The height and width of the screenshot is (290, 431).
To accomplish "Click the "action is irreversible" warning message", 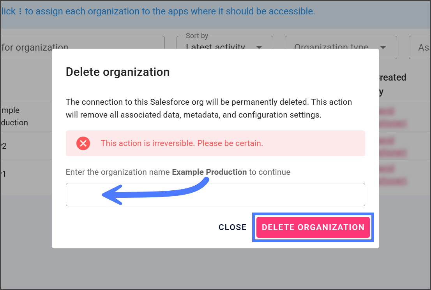I will tap(182, 143).
